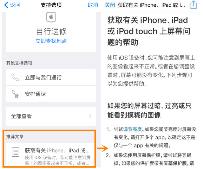Open the 调节亮度 link in step one
Viewport: 203px width, 169px height.
coord(132,129)
